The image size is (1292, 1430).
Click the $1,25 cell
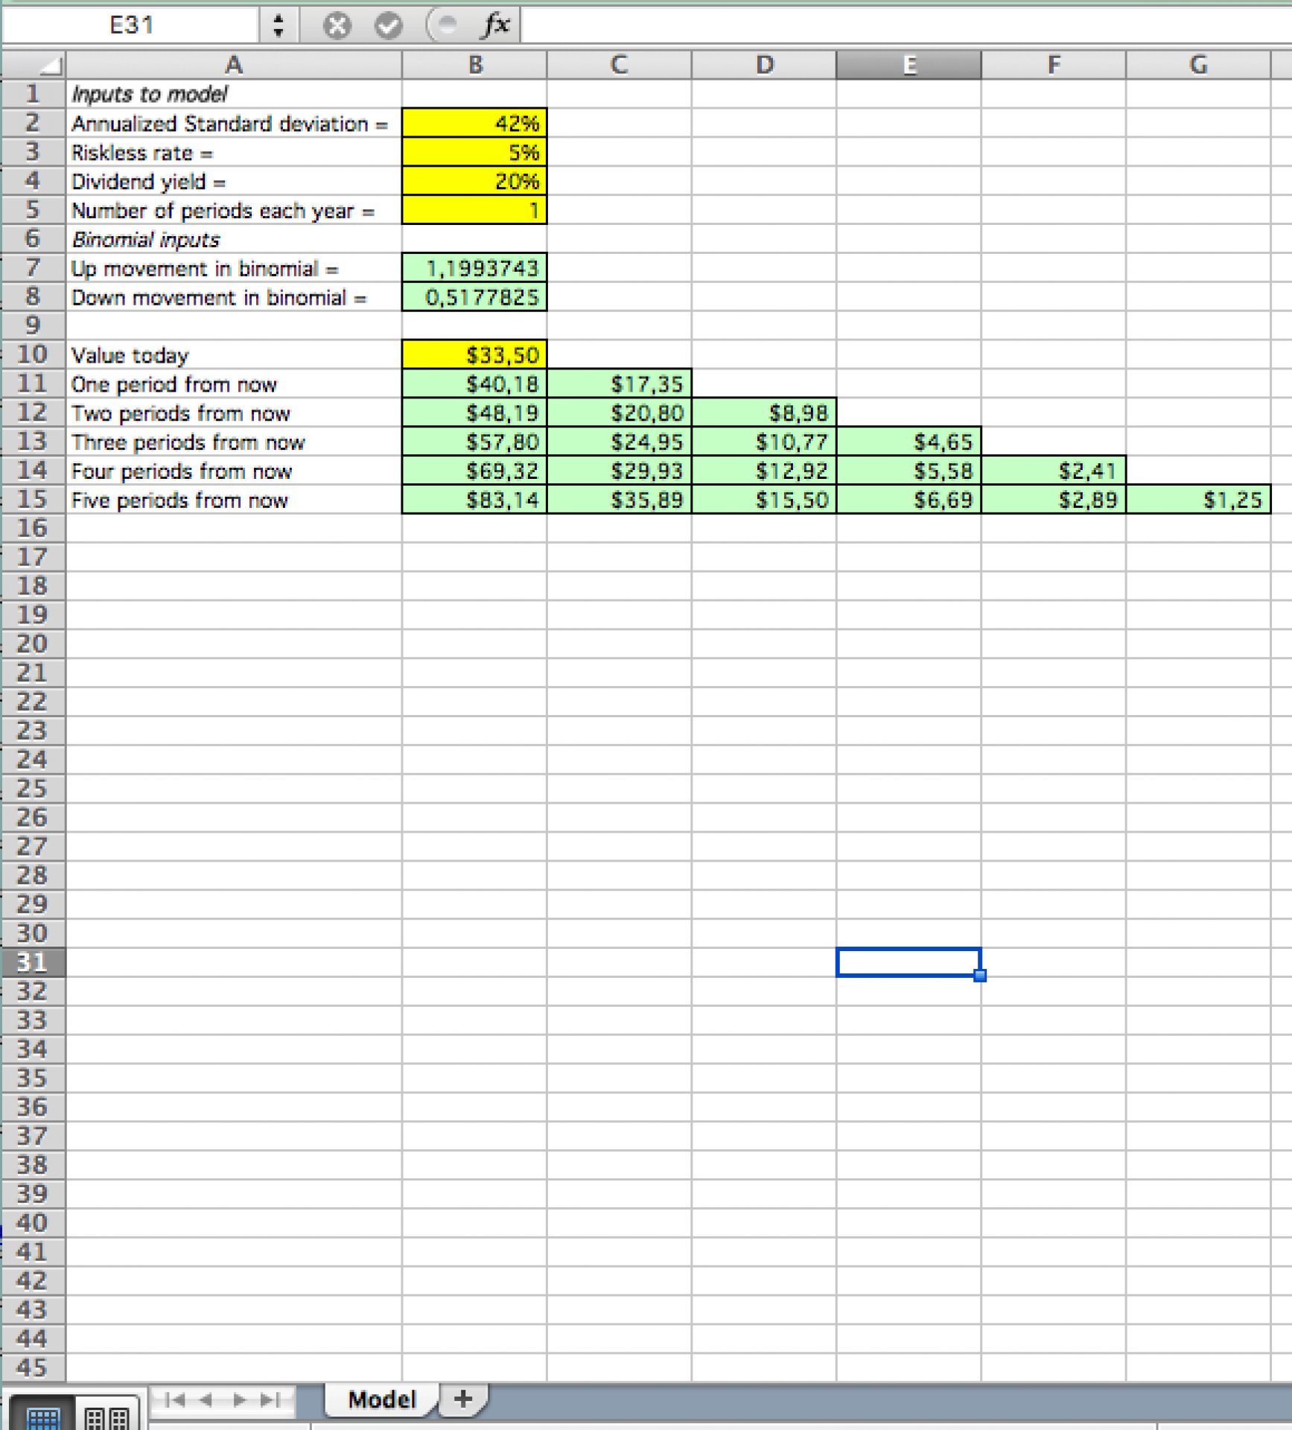pyautogui.click(x=1198, y=500)
